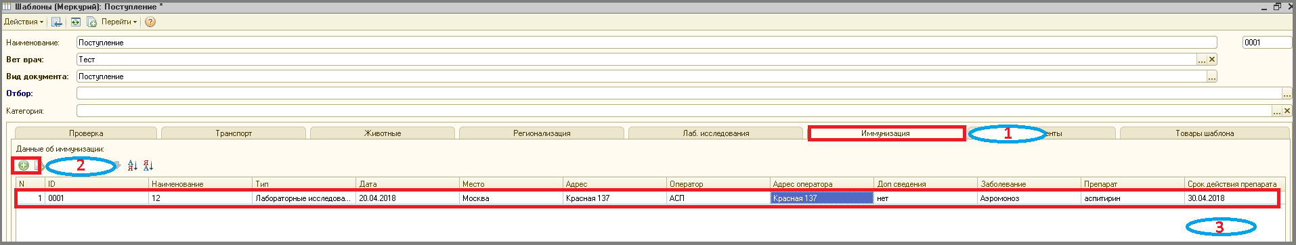Click the refresh icon in top toolbar
This screenshot has height=245, width=1296.
tap(76, 22)
